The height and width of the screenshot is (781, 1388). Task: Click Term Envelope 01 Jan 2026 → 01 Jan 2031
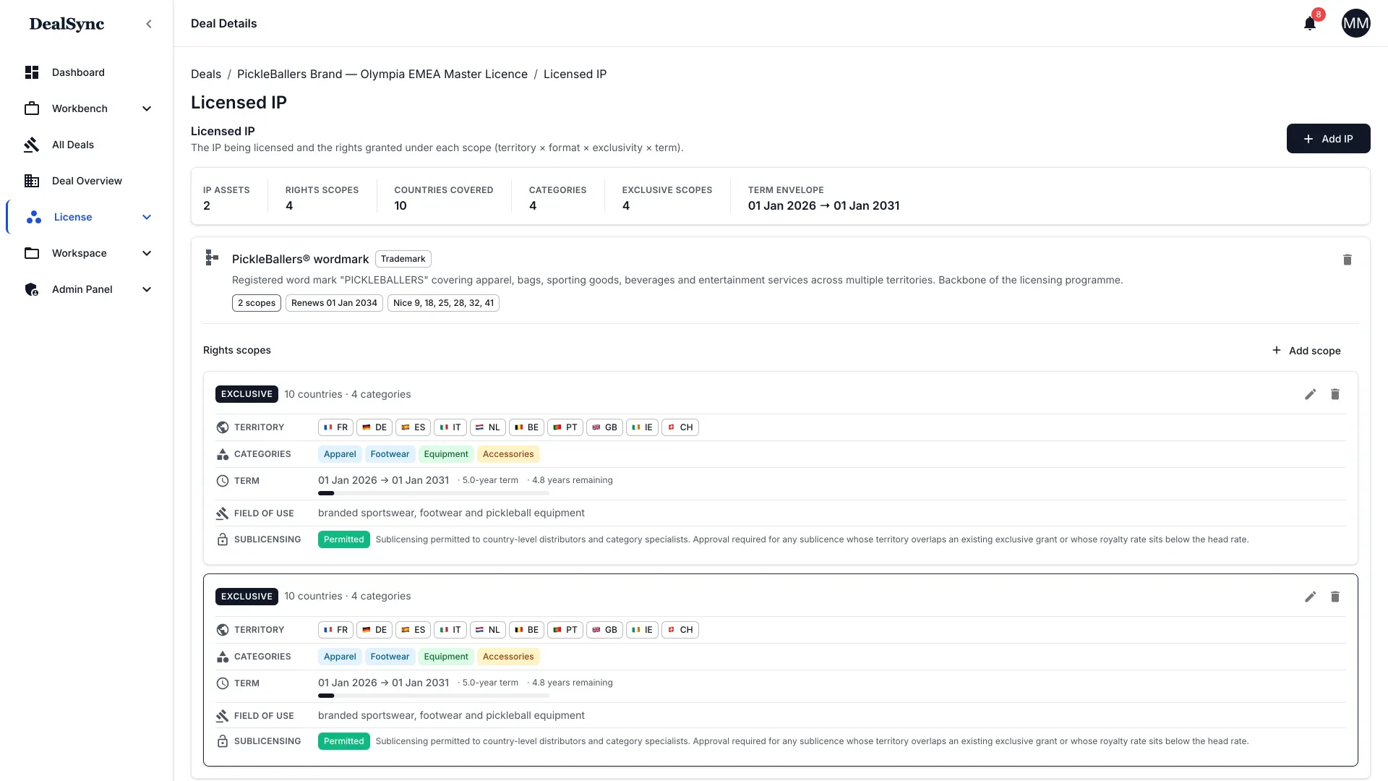pyautogui.click(x=823, y=206)
